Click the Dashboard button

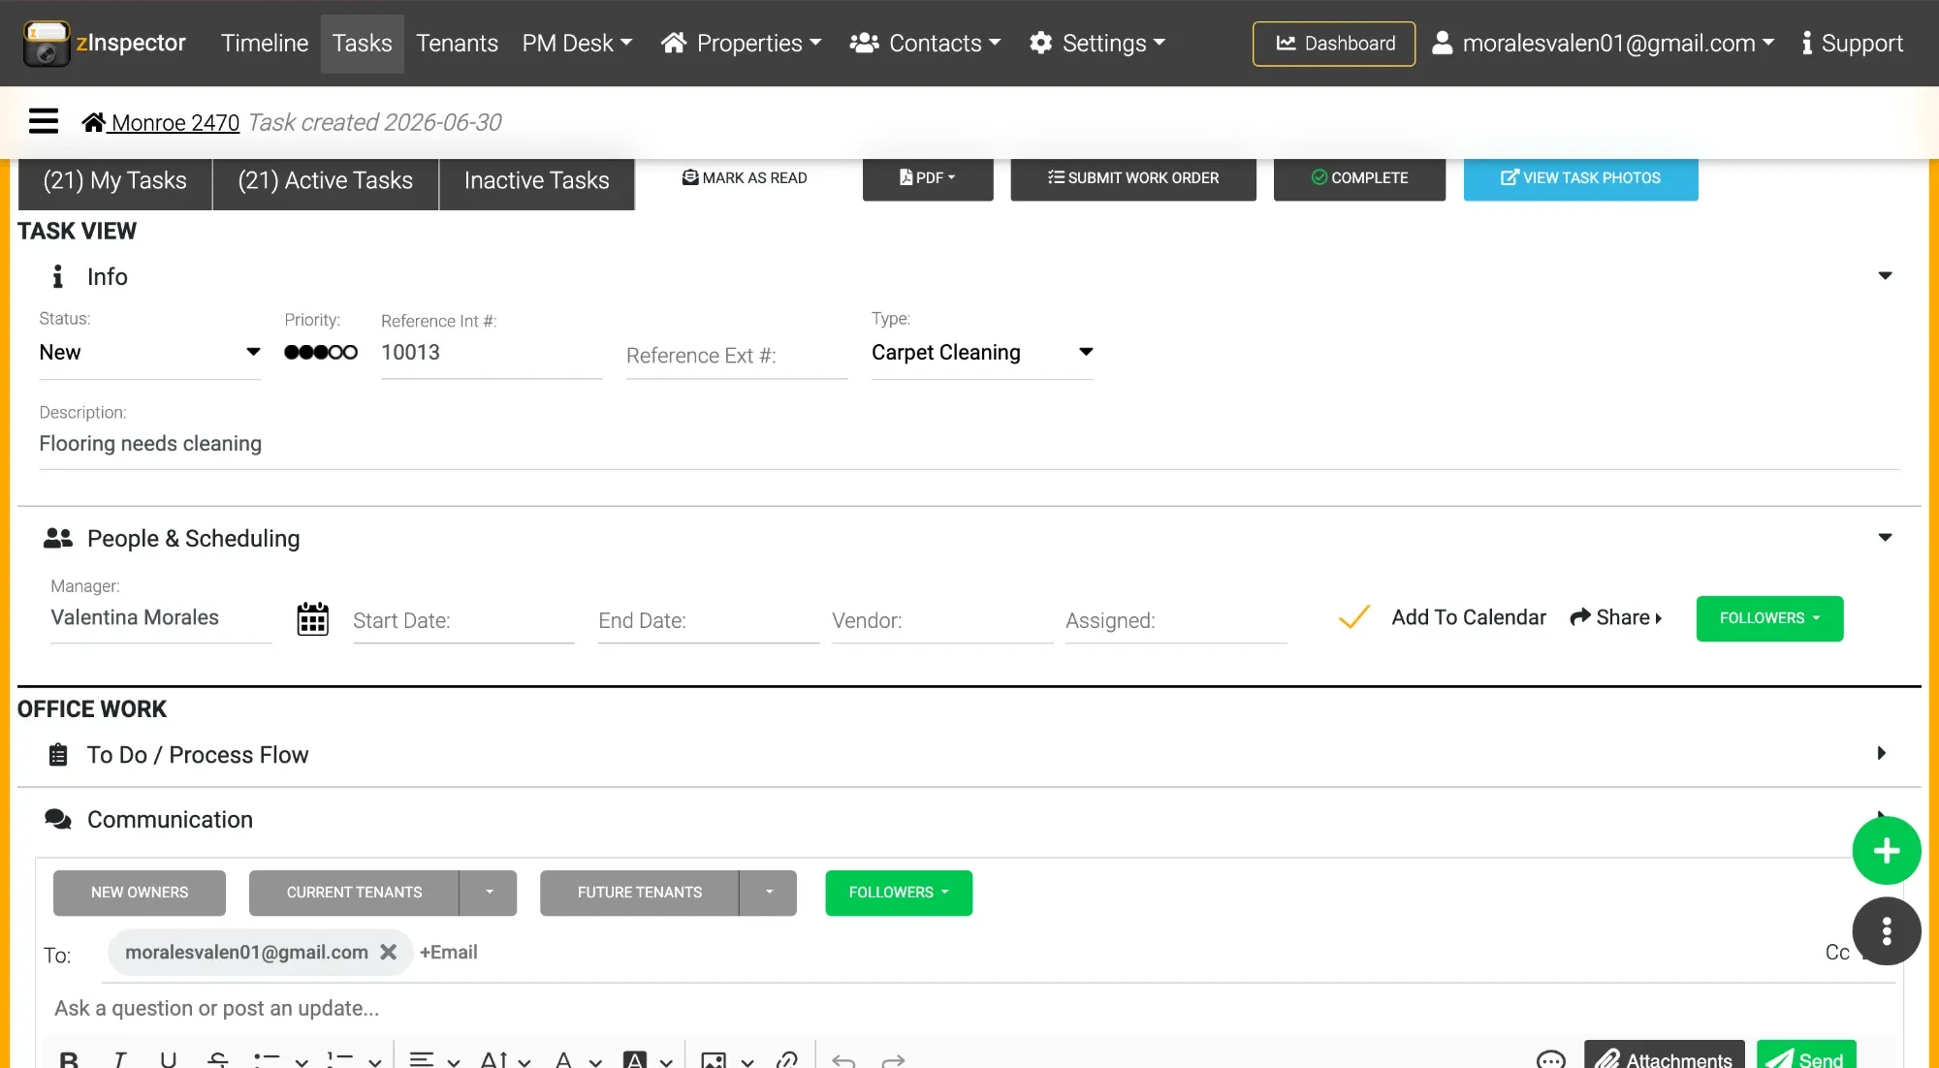(1334, 44)
